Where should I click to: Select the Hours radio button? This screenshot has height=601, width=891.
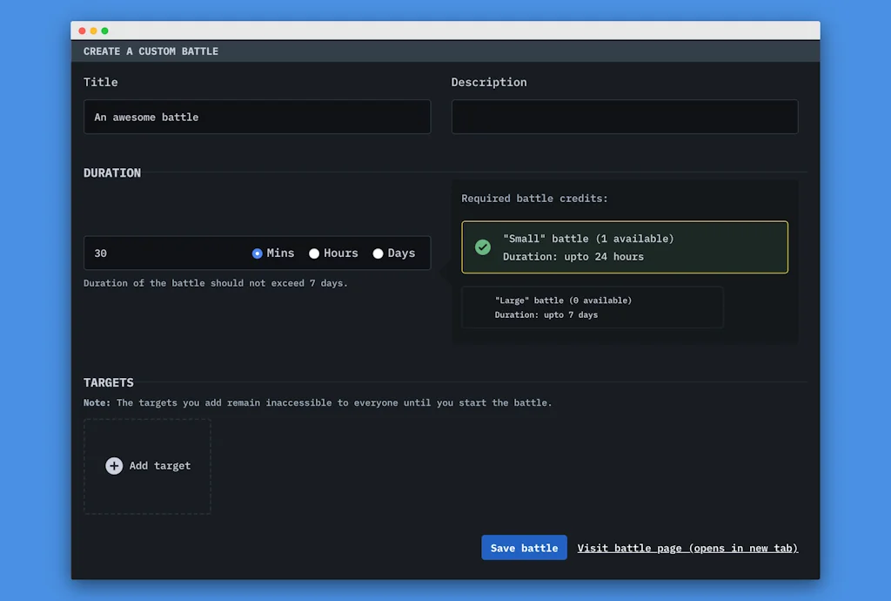(x=313, y=253)
